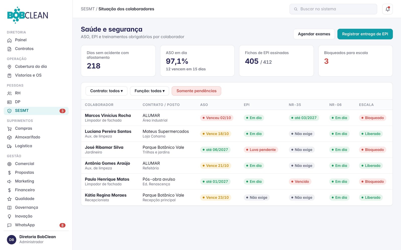Open the Função: todas dropdown
The image size is (401, 250).
pos(149,91)
